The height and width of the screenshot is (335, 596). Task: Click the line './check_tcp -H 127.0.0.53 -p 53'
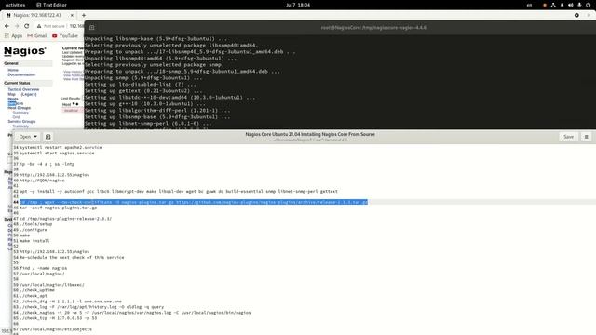click(x=58, y=318)
